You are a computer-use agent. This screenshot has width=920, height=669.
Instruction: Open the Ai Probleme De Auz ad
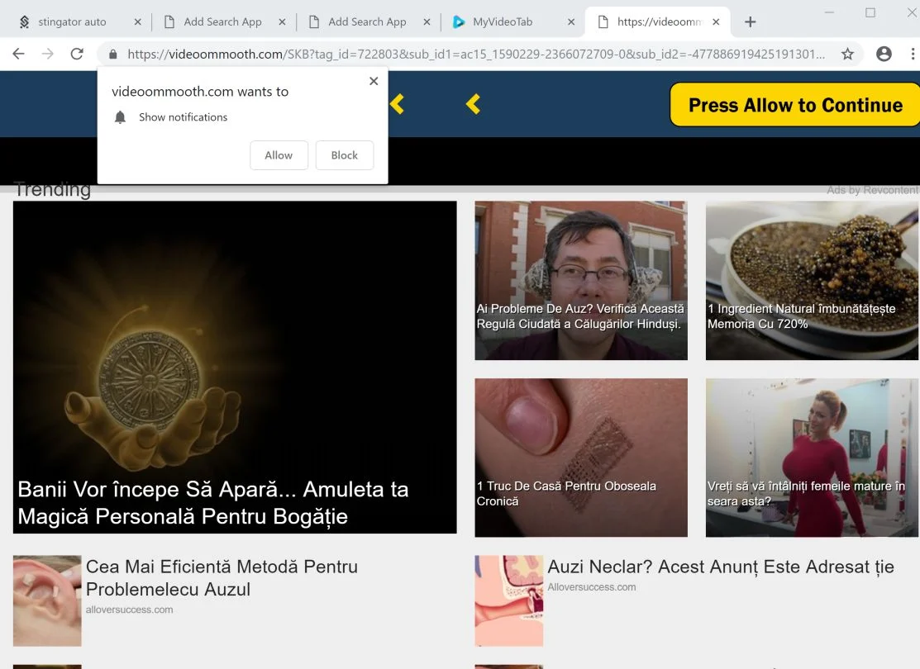[x=581, y=281]
